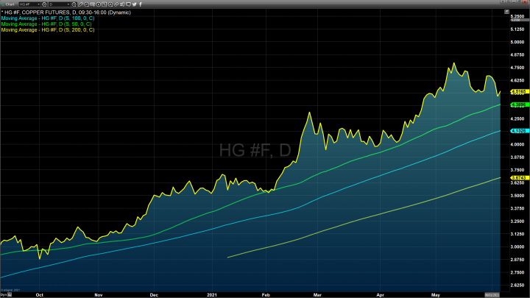530x298 pixels.
Task: Click the Chart window icon in title bar
Action: [3, 4]
